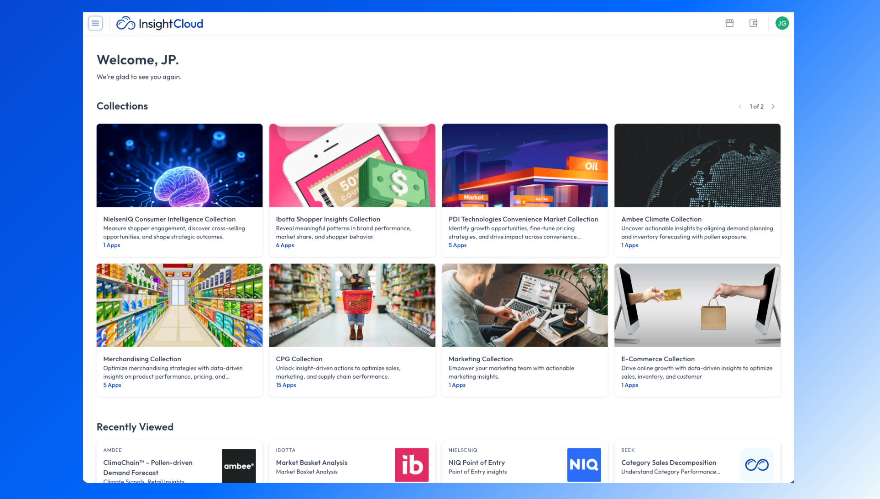Open Merchandising Collection title

[142, 359]
